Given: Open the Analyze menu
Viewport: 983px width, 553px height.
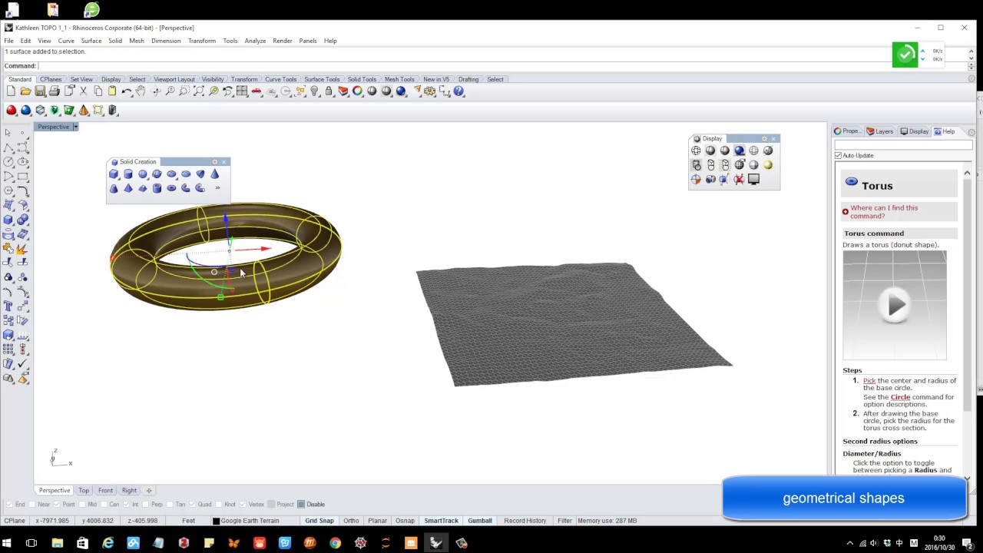Looking at the screenshot, I should (255, 41).
